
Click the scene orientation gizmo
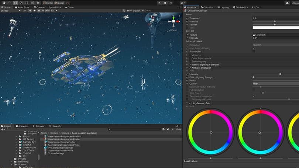coord(173,21)
